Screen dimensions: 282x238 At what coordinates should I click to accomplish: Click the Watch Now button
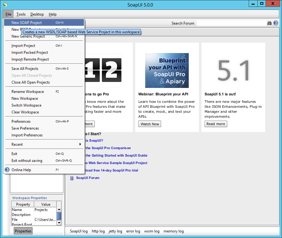point(150,124)
